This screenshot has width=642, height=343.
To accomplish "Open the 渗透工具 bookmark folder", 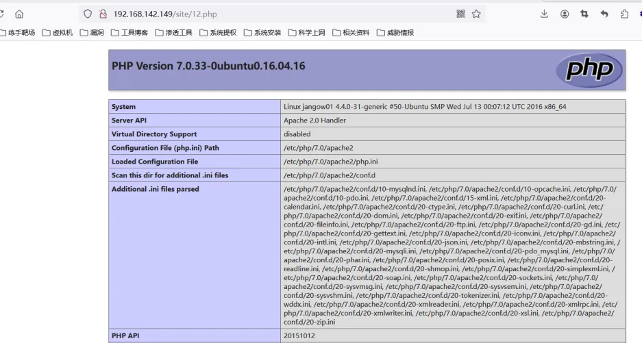I will [x=173, y=33].
